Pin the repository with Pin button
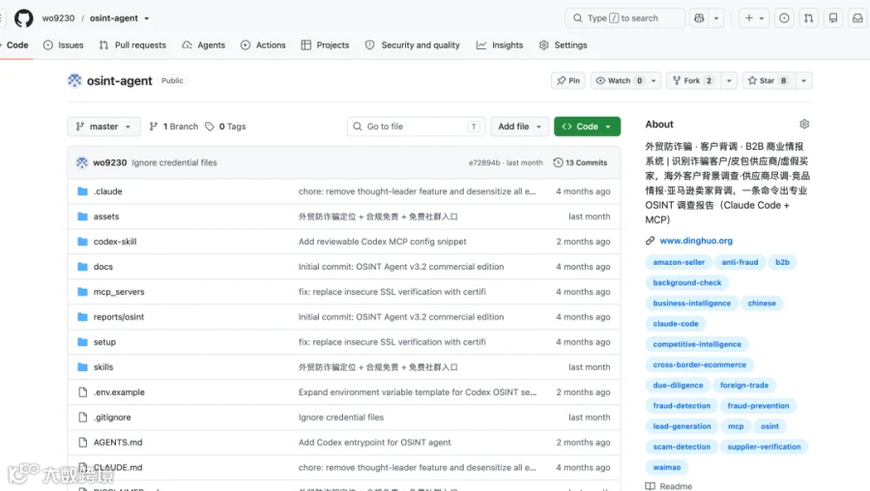The width and height of the screenshot is (870, 491). (568, 80)
